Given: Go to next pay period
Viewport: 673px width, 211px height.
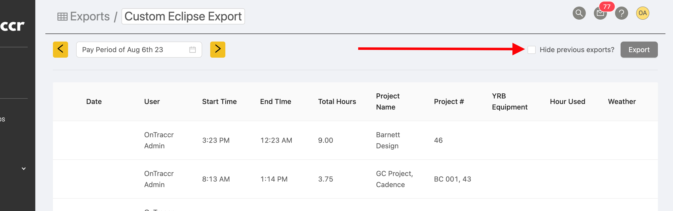Looking at the screenshot, I should tap(218, 50).
